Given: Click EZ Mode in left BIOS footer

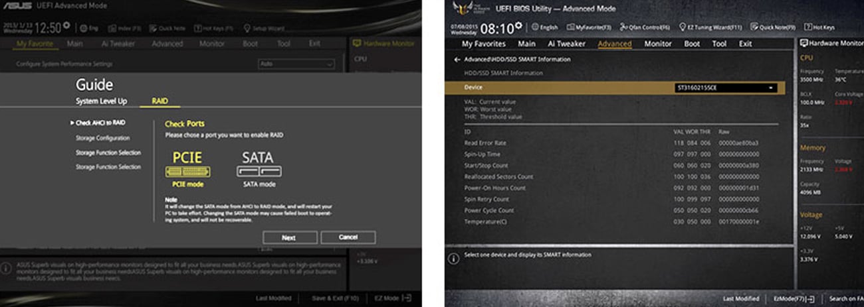Looking at the screenshot, I should pos(392,298).
